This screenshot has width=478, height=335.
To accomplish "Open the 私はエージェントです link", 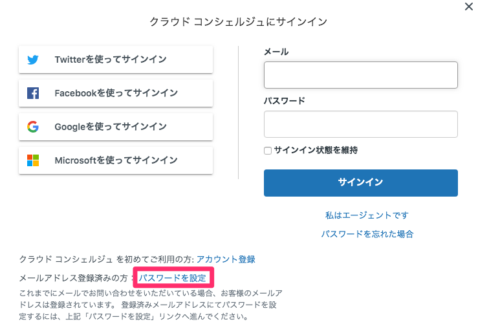I will [x=367, y=215].
